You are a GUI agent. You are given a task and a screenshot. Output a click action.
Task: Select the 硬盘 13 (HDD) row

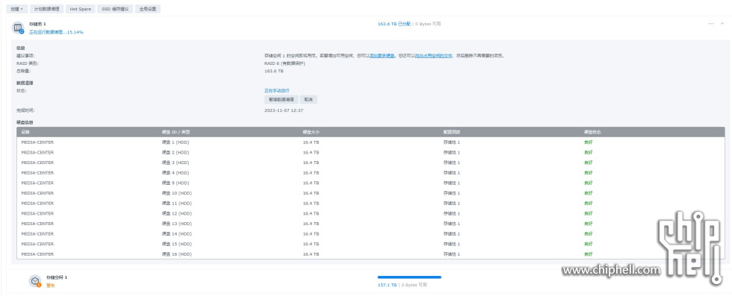pos(370,224)
